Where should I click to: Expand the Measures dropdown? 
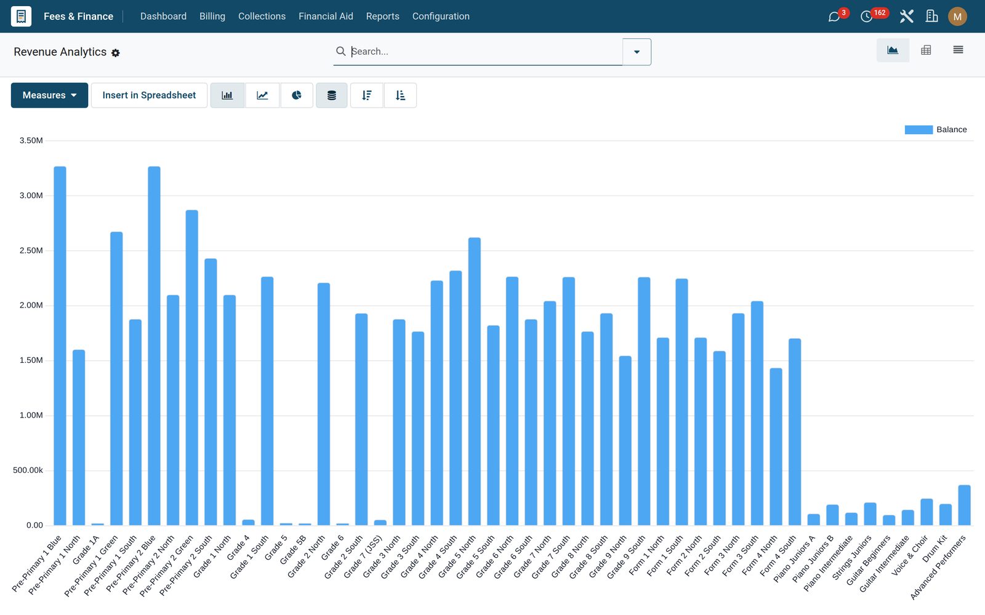tap(49, 95)
